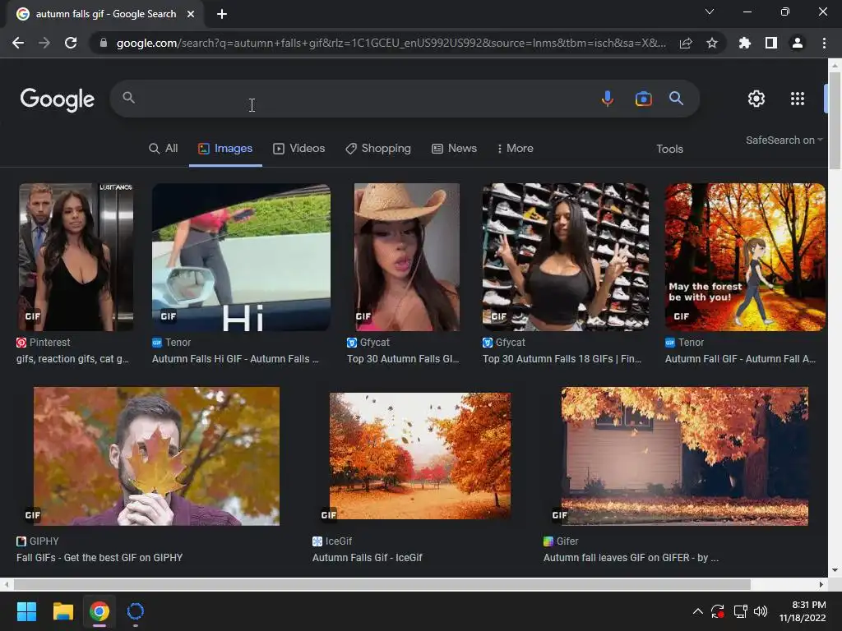The image size is (842, 631).
Task: Click the Google logo
Action: (58, 99)
